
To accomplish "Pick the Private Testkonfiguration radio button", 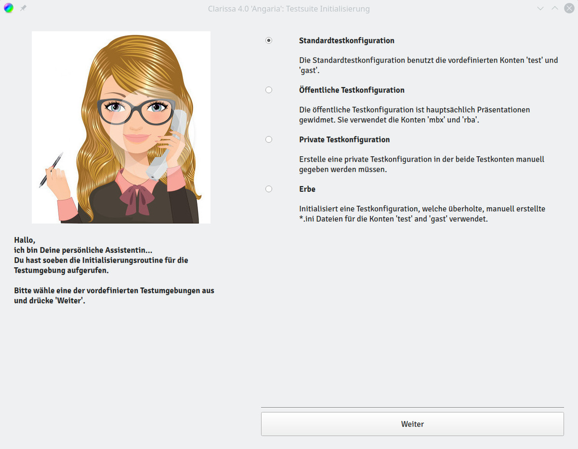I will 269,139.
